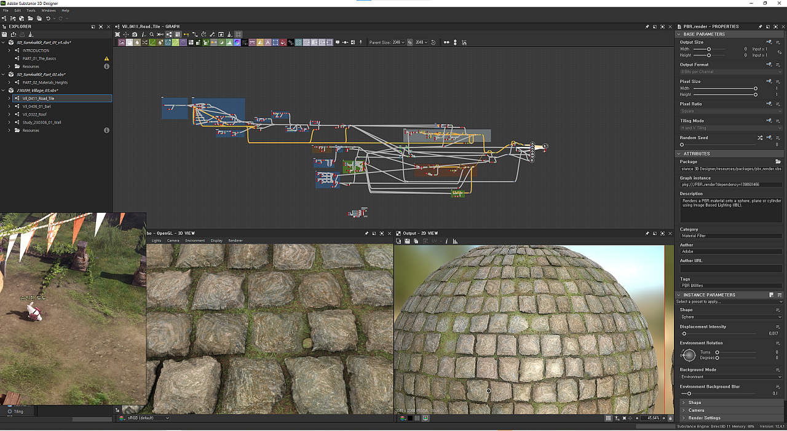Click the save image icon in 2D view
787x431 pixels.
pos(407,241)
